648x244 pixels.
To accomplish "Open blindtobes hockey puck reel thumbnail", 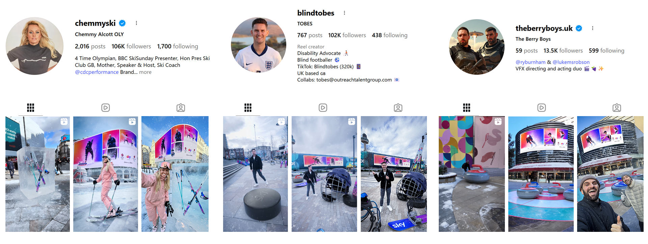I will (255, 174).
